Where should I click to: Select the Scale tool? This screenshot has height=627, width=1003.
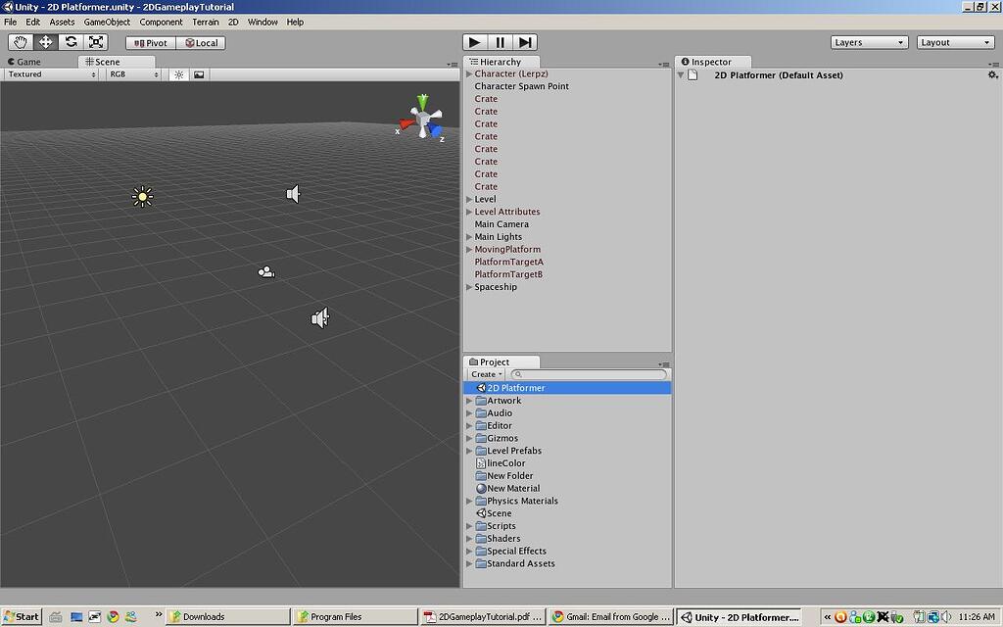[x=94, y=41]
